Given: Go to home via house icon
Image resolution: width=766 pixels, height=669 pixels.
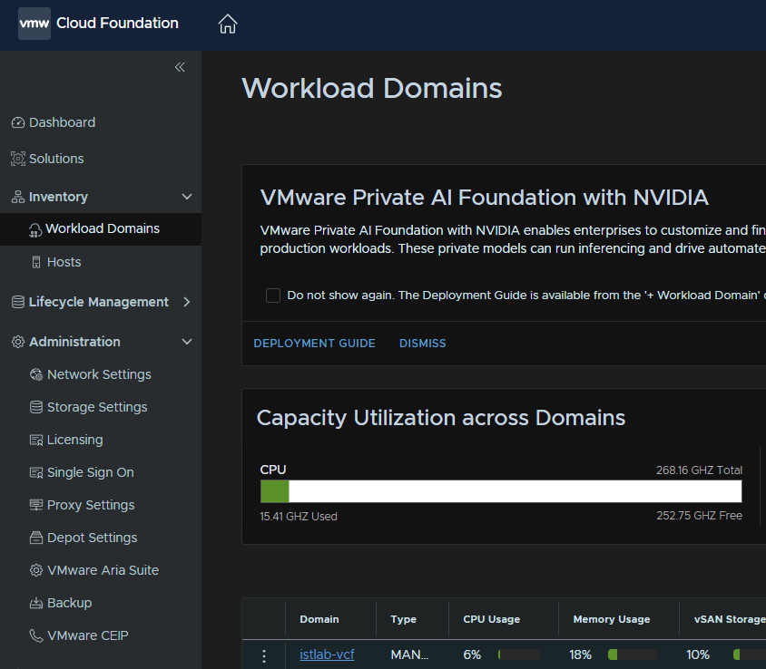Looking at the screenshot, I should (x=228, y=24).
